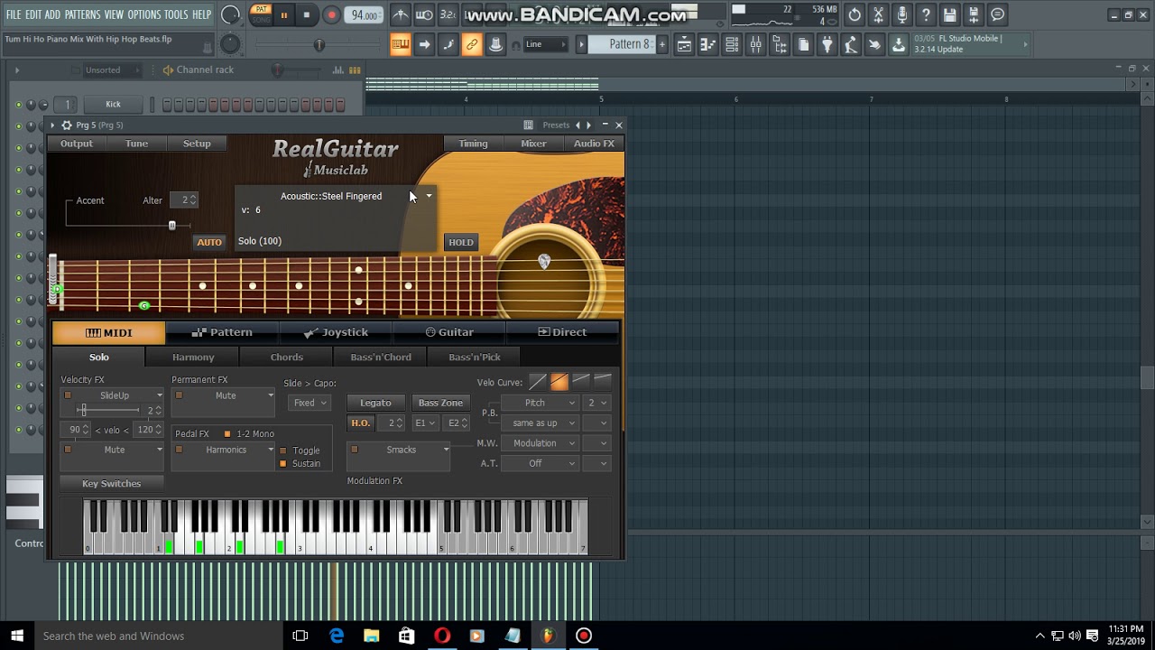Open File Explorer from the taskbar
The image size is (1155, 650).
point(372,636)
